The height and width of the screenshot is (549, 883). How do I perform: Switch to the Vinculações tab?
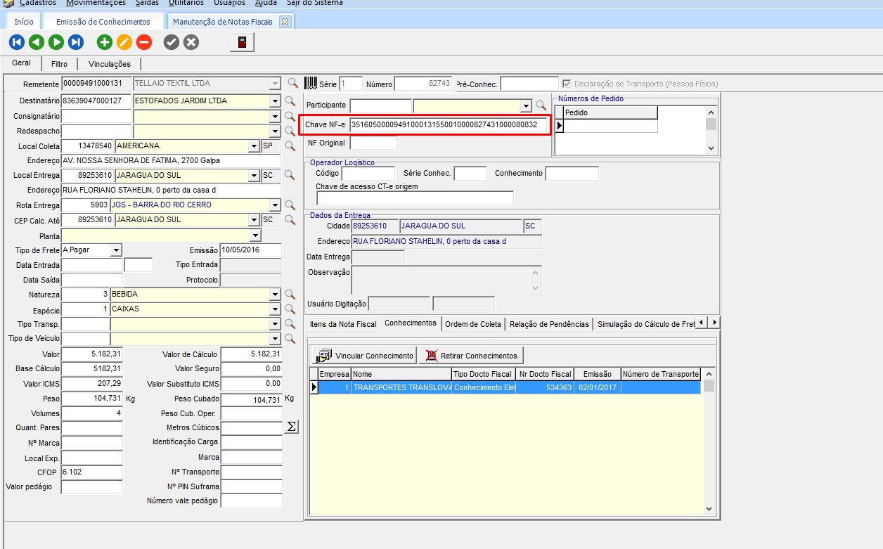[109, 64]
